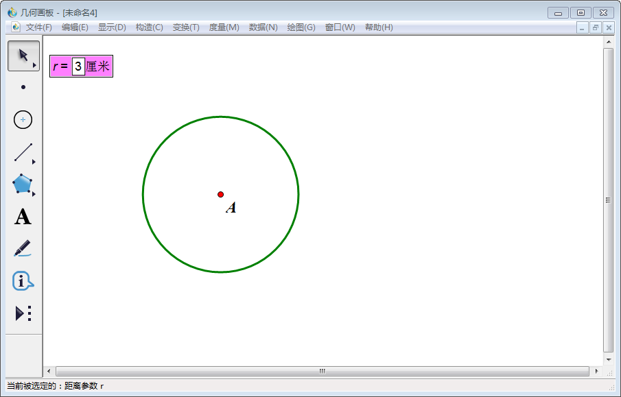Click the vertical scrollbar down arrow
Screen dimensions: 621x397
click(x=609, y=360)
